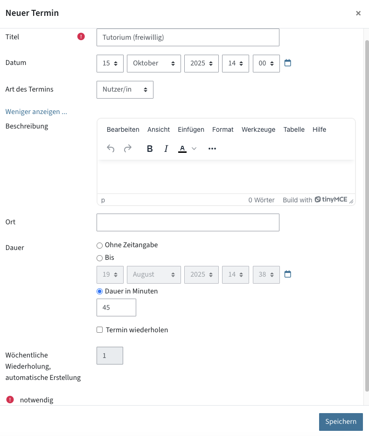
Task: Select the Dauer in Minuten radio option
Action: [99, 292]
